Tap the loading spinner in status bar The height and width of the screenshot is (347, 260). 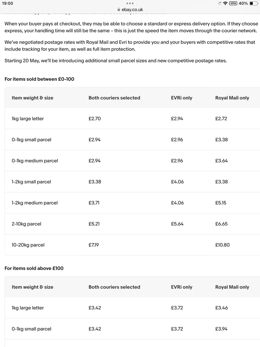(x=219, y=3)
